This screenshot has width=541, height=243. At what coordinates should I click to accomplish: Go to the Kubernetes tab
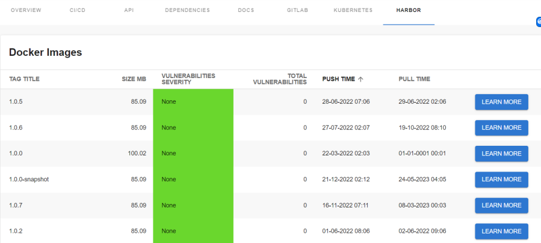pyautogui.click(x=353, y=10)
